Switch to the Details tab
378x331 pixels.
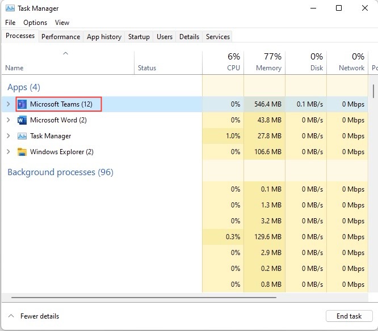click(189, 37)
